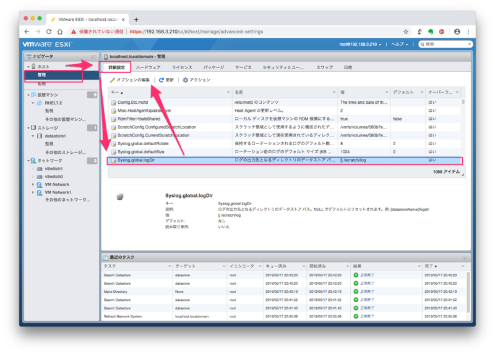This screenshot has width=495, height=354.
Task: Open the Help dropdown menu
Action: (x=400, y=44)
